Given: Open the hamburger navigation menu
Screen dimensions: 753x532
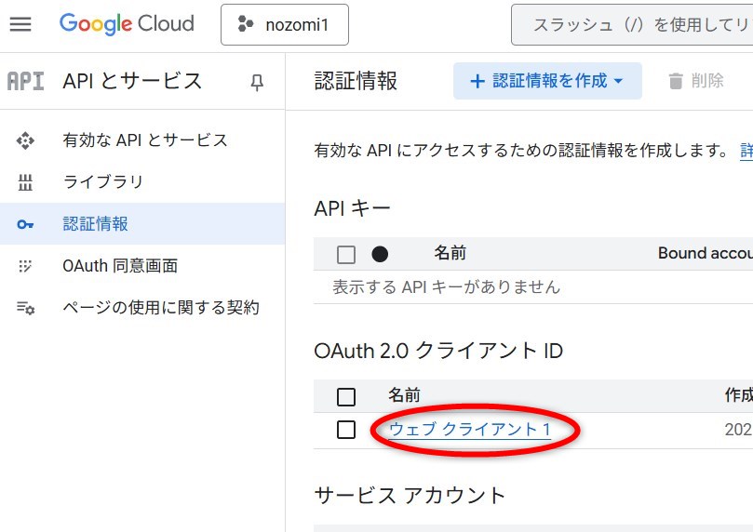Looking at the screenshot, I should (x=20, y=24).
